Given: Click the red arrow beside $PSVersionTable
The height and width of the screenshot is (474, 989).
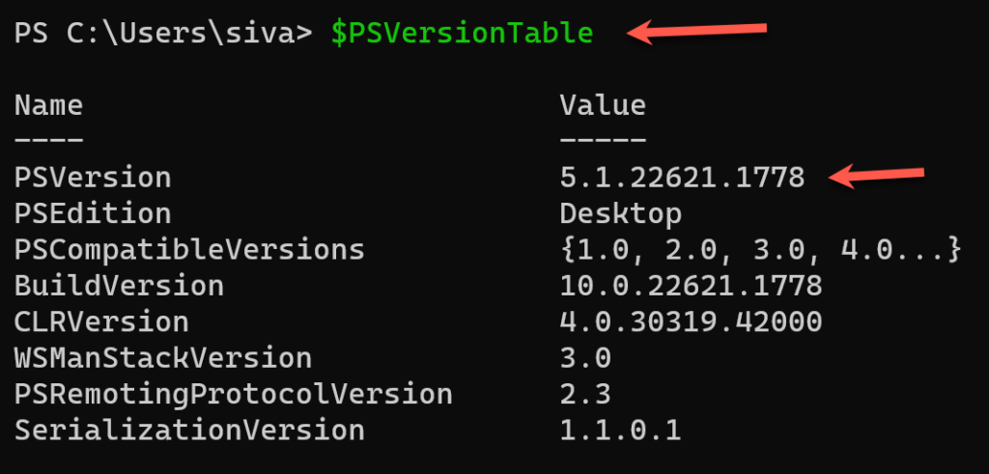Looking at the screenshot, I should point(697,34).
